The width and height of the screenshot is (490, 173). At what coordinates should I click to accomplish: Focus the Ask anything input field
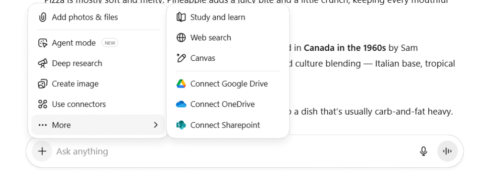[x=234, y=151]
